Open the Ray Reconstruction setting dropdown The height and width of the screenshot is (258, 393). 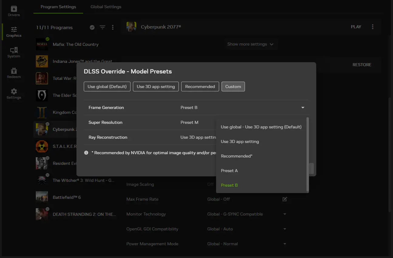(198, 137)
